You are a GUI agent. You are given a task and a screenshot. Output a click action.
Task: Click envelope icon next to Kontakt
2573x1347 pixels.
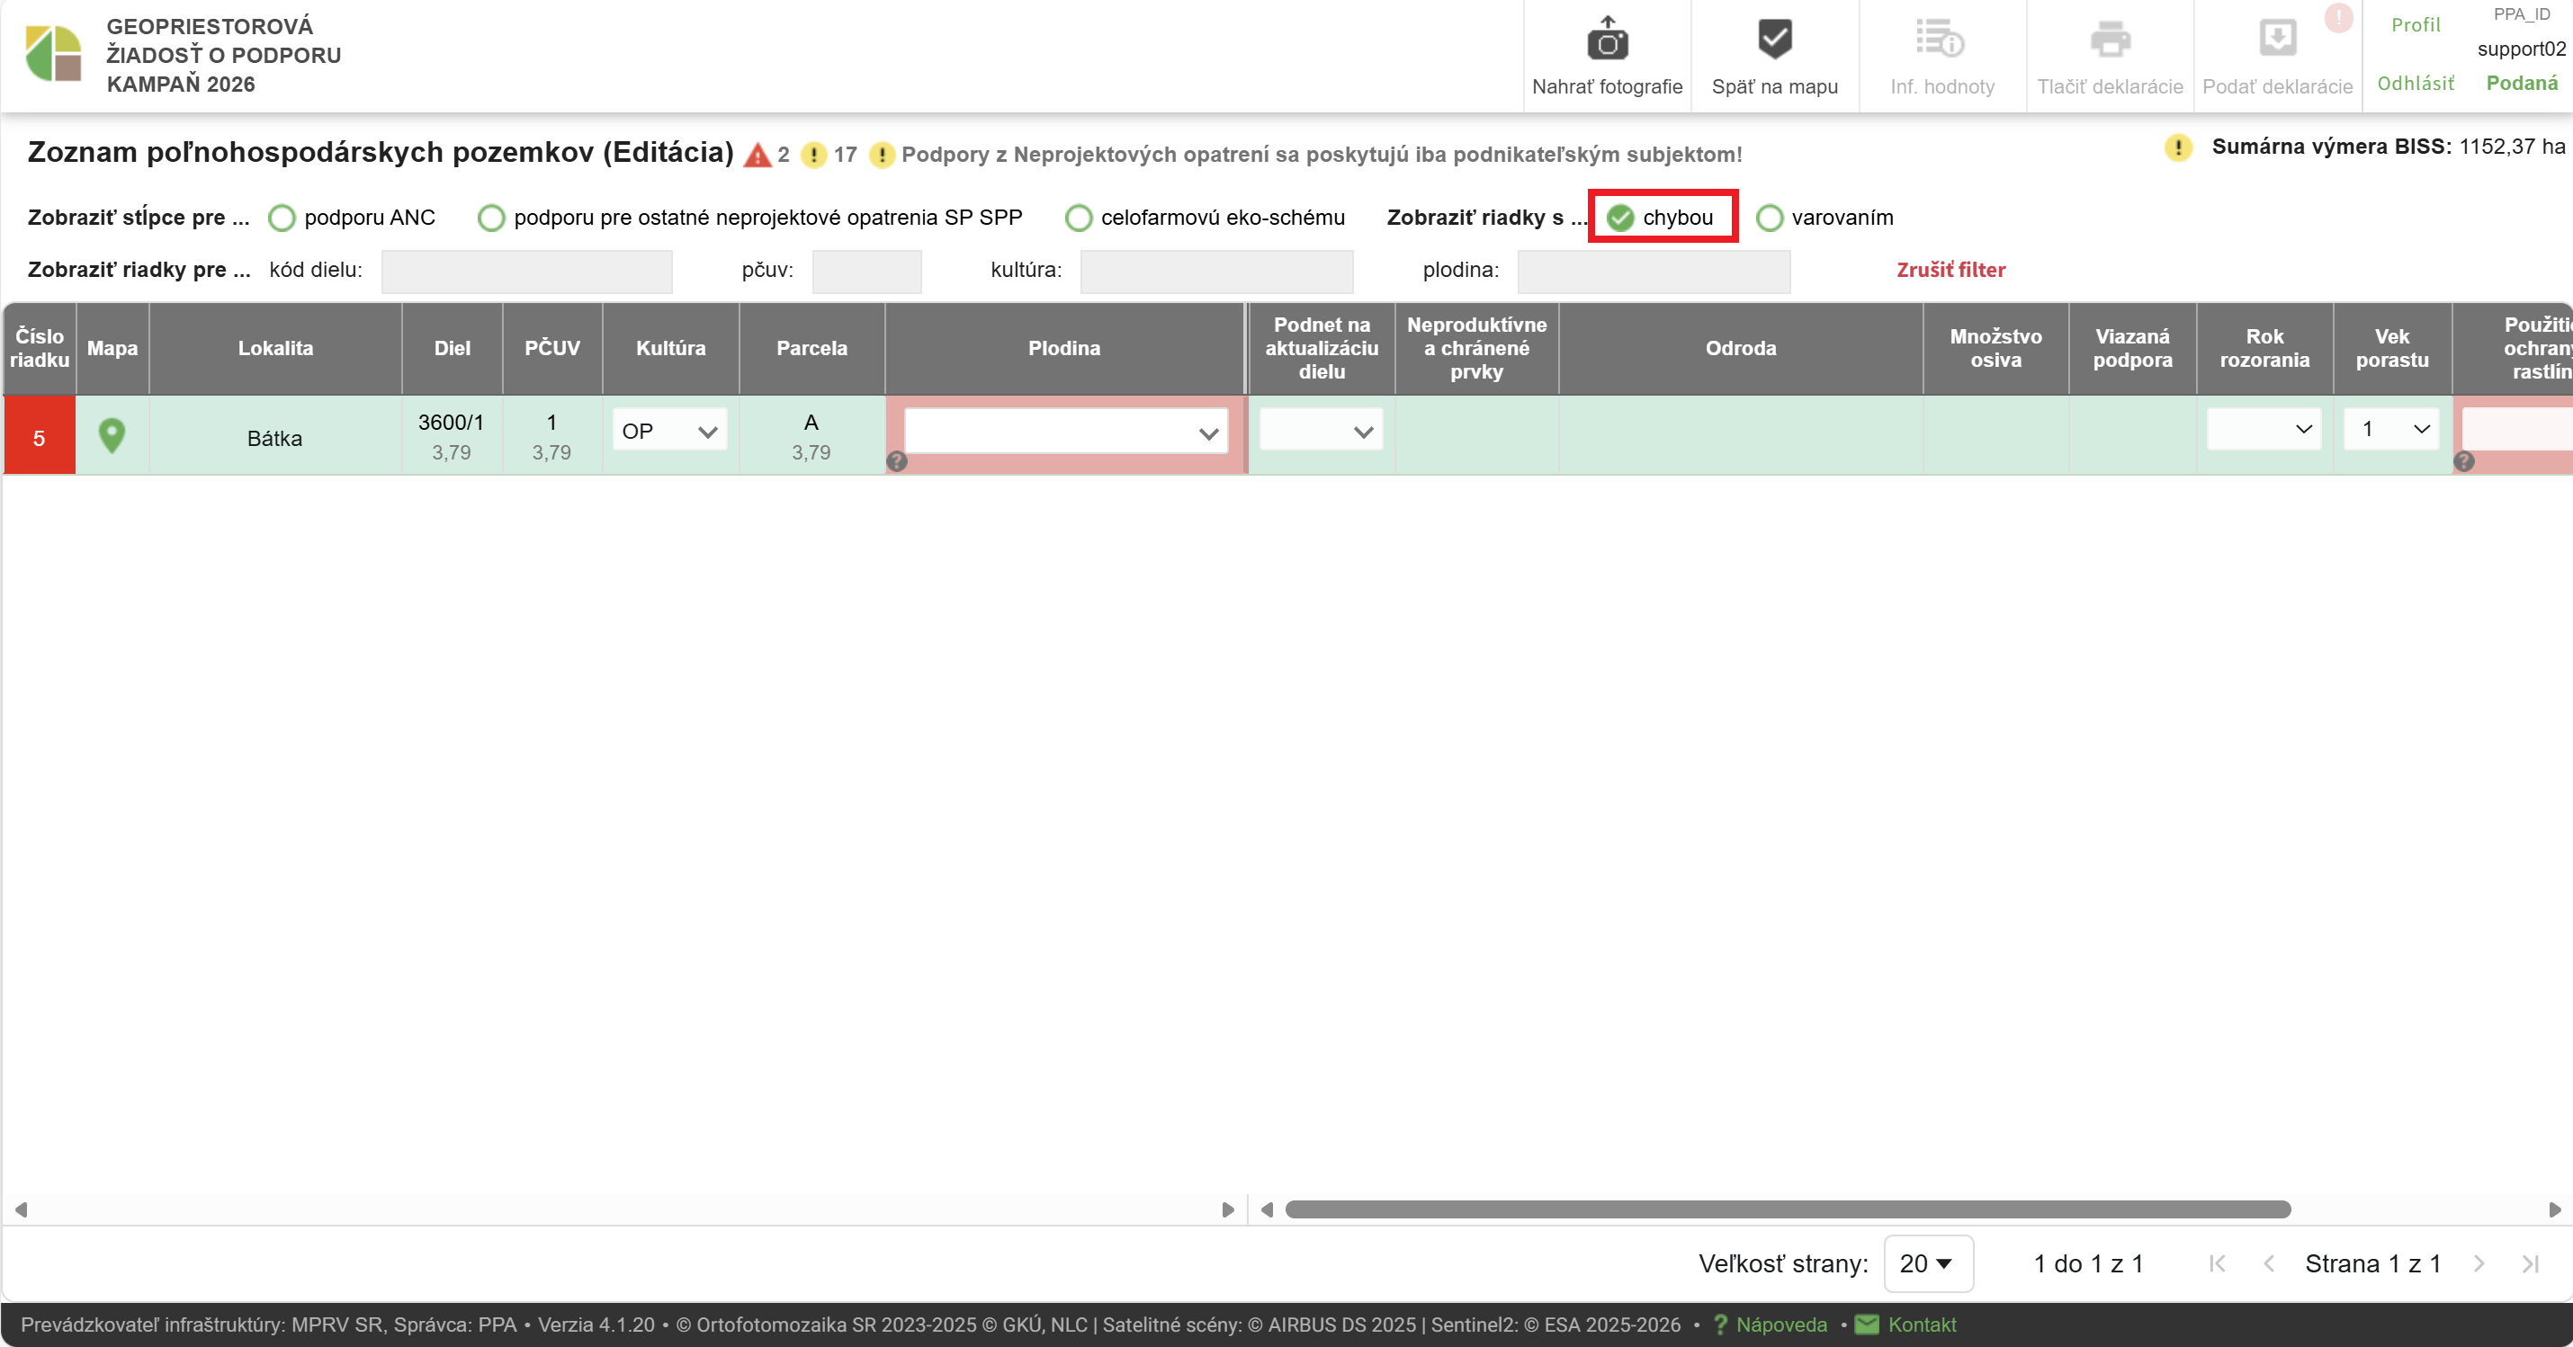click(x=1867, y=1325)
